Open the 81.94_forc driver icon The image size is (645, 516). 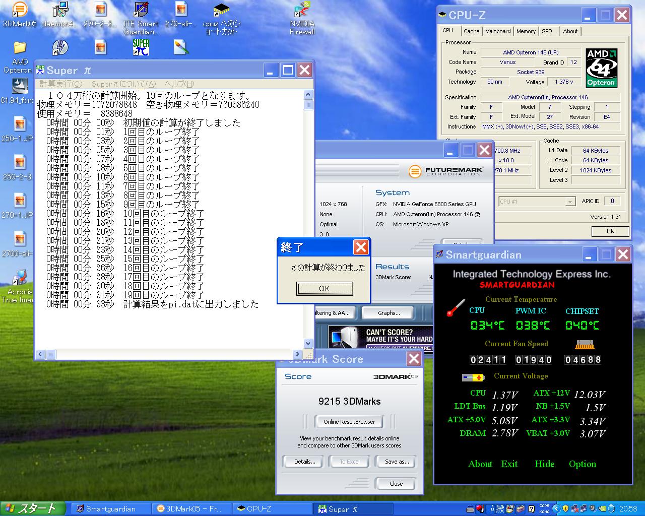(x=20, y=86)
